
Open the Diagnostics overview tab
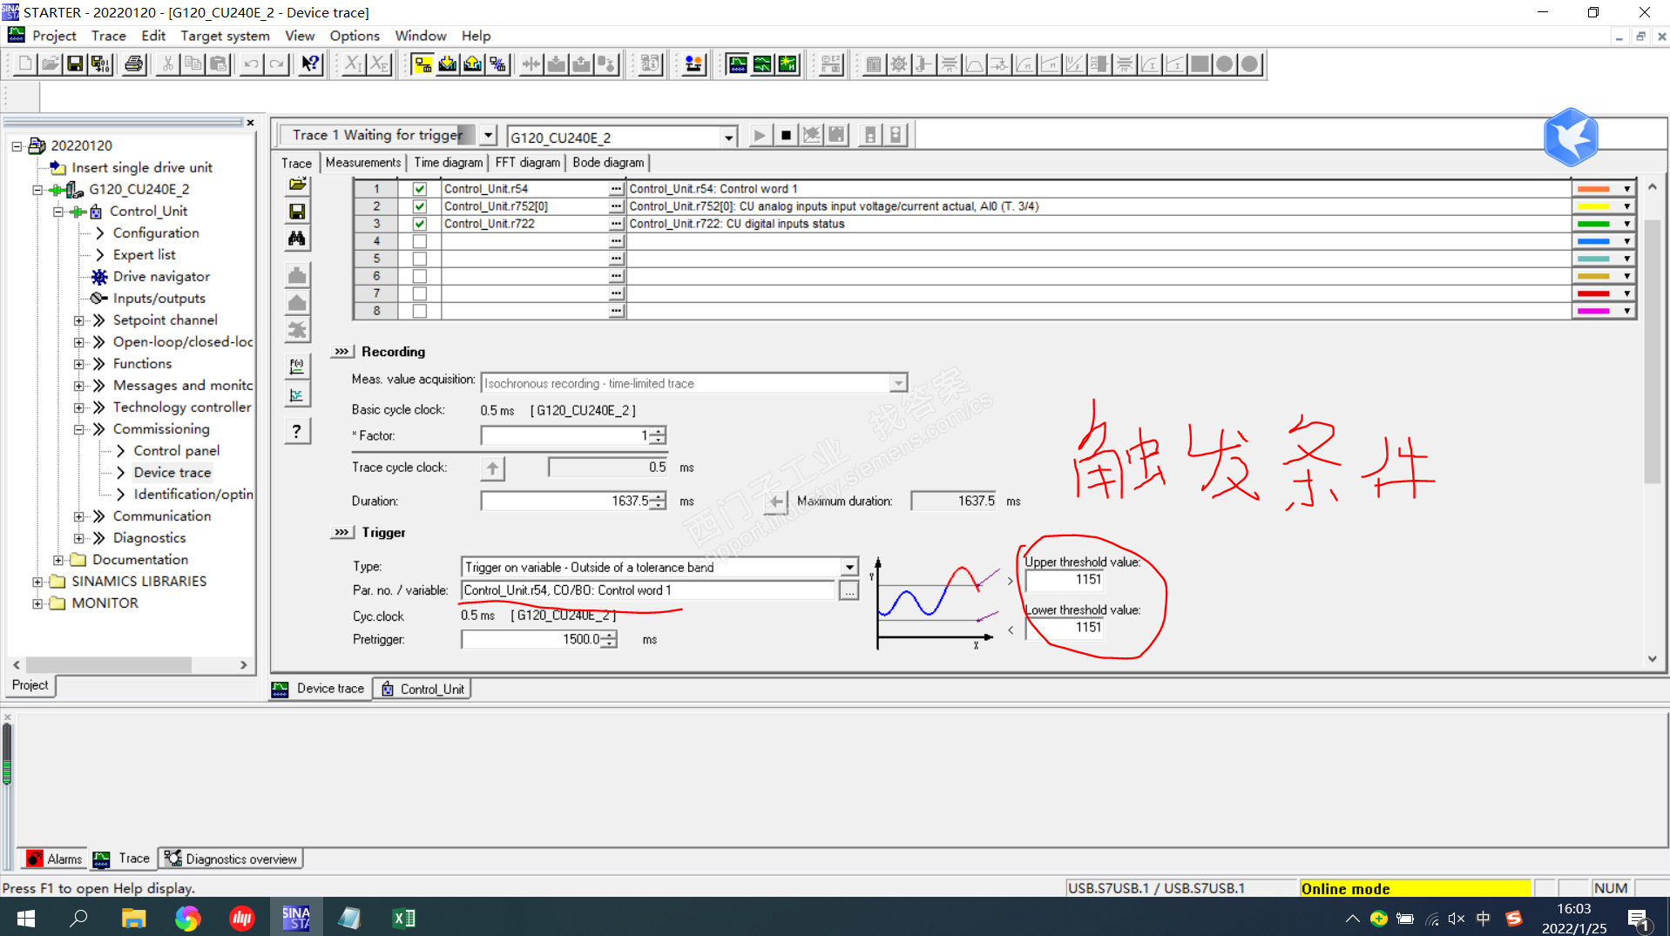tap(232, 859)
